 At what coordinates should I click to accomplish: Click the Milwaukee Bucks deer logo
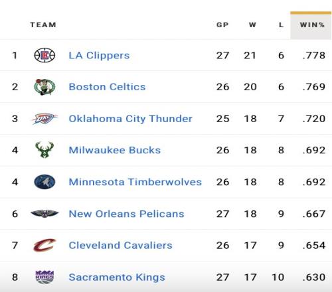click(44, 150)
